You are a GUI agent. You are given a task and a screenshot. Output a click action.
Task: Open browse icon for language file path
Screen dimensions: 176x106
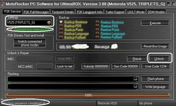coord(136,86)
